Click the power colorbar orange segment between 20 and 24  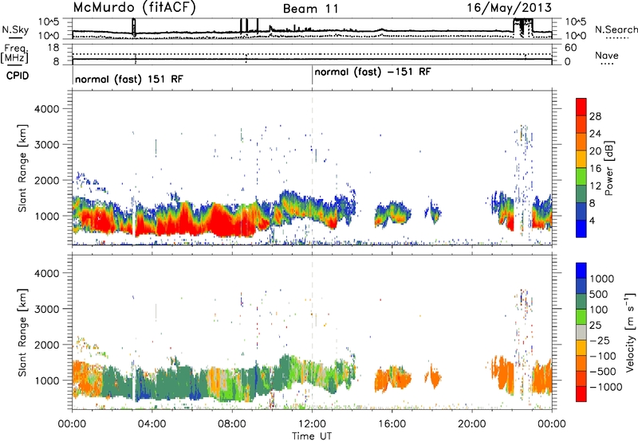coord(581,142)
